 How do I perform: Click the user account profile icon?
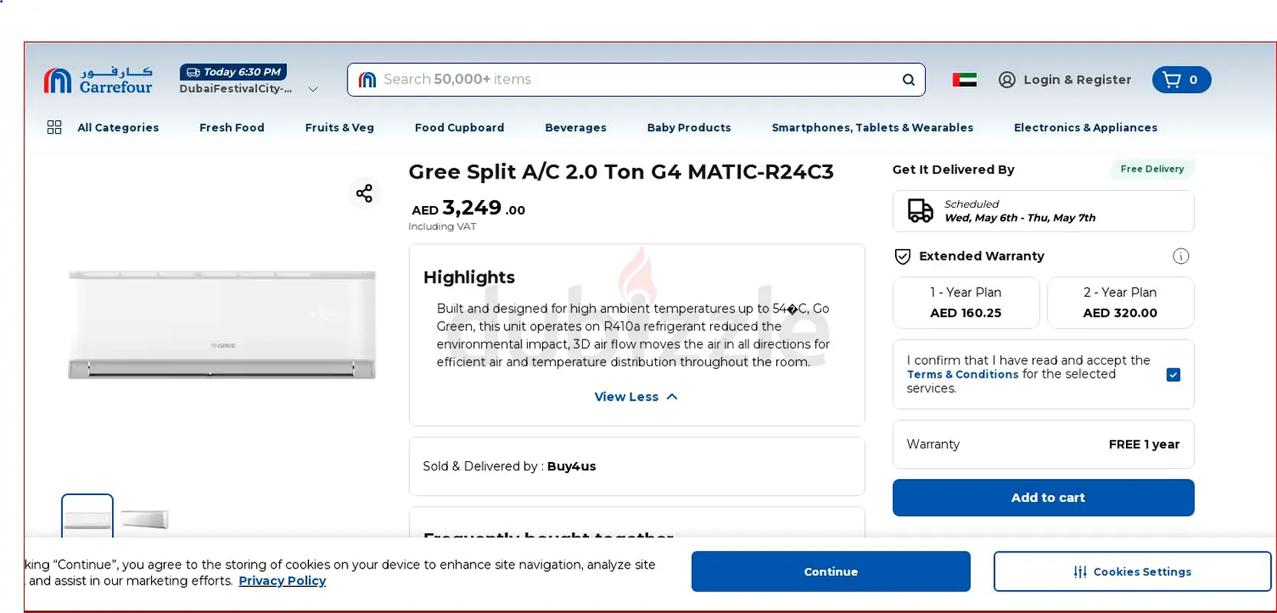1007,80
